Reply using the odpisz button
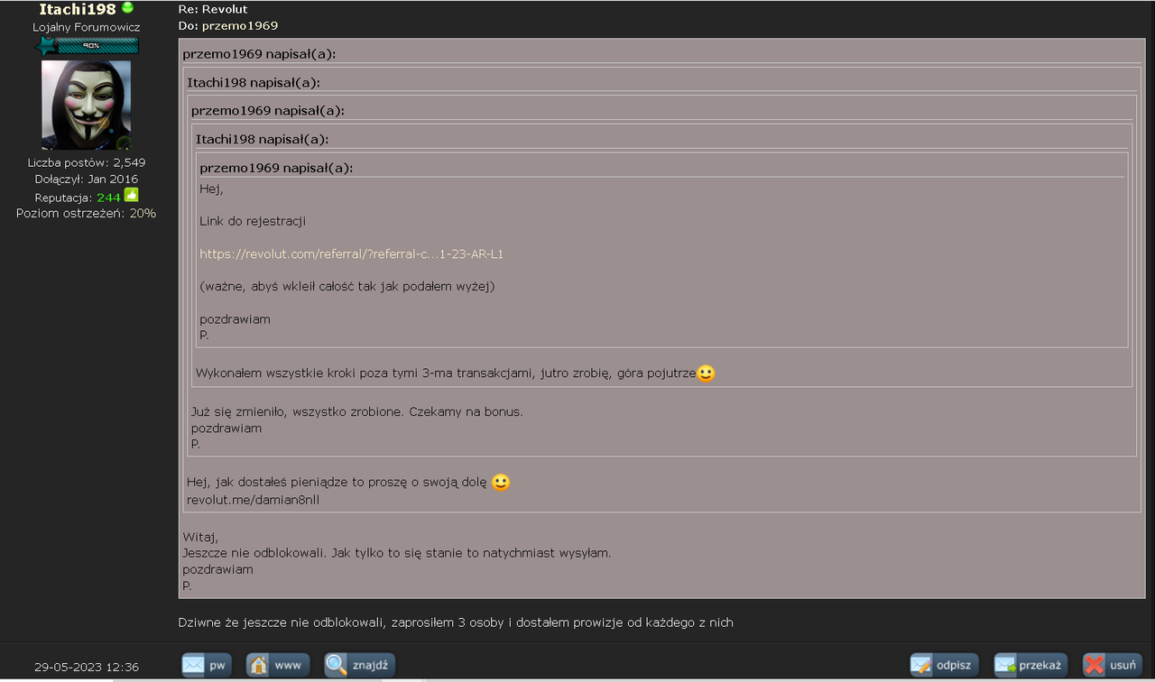Image resolution: width=1155 pixels, height=682 pixels. (x=944, y=666)
